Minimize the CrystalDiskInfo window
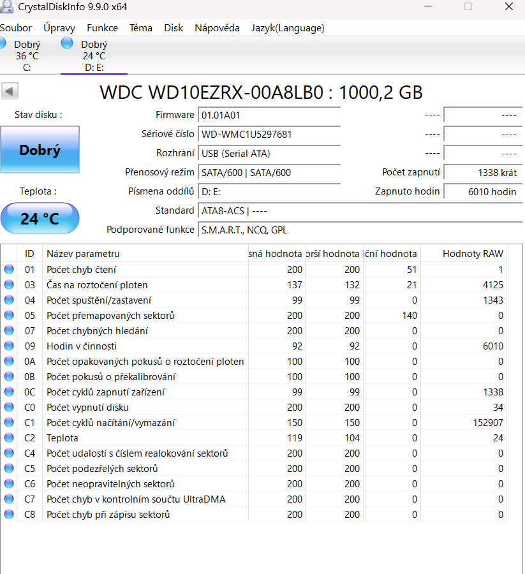 [x=428, y=6]
